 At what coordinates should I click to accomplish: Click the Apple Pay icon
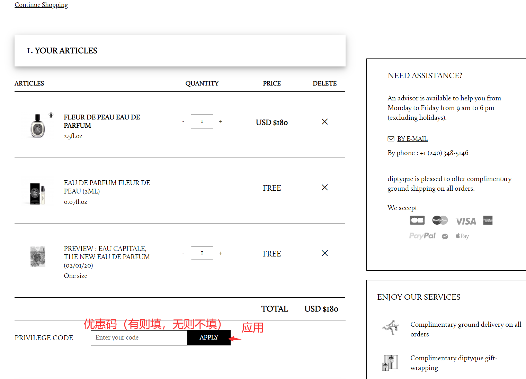pos(462,236)
